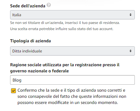140x111 pixels.
Task: Toggle the Confermo che la sede checkbox
Action: click(x=13, y=91)
